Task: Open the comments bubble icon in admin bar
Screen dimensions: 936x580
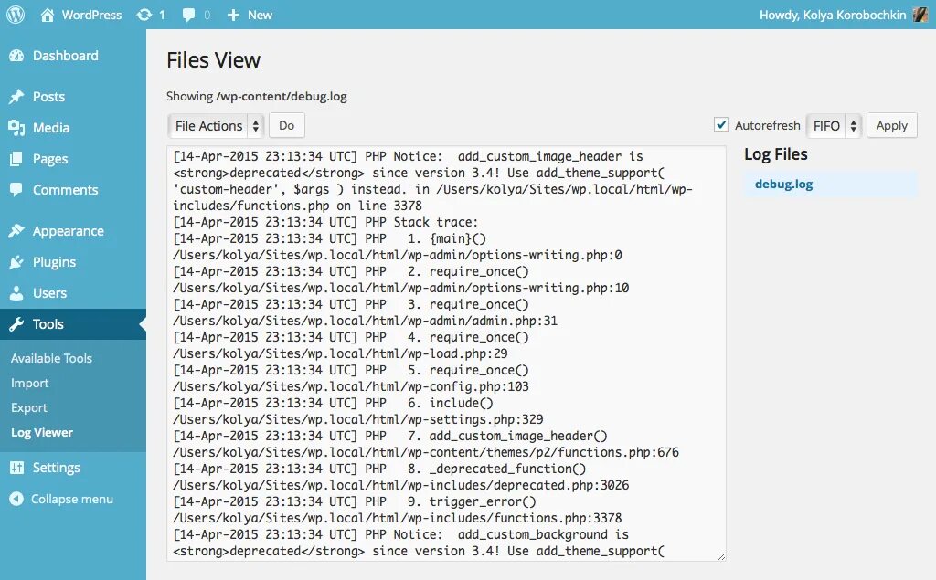Action: (188, 15)
